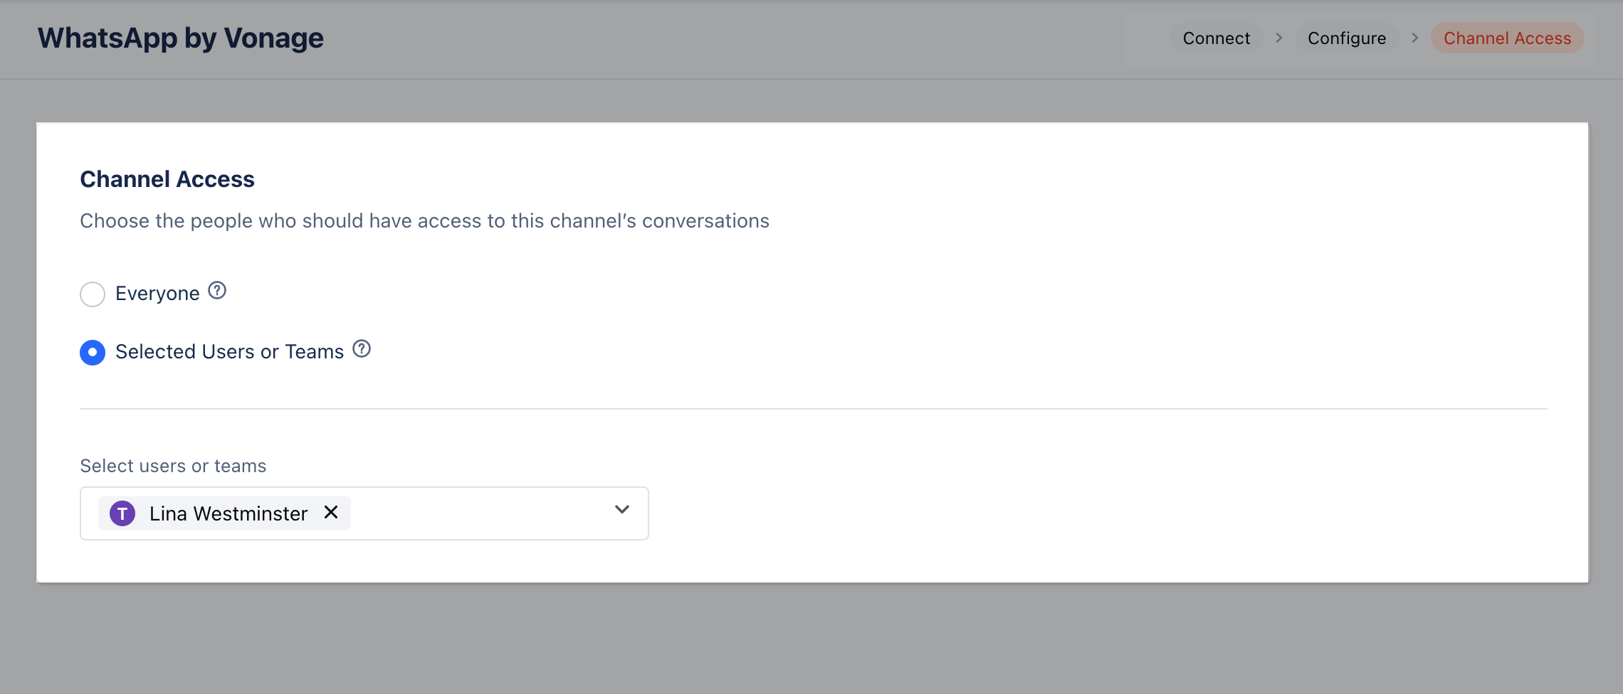Click the Lina Westminster name chip
The height and width of the screenshot is (694, 1623).
tap(225, 513)
